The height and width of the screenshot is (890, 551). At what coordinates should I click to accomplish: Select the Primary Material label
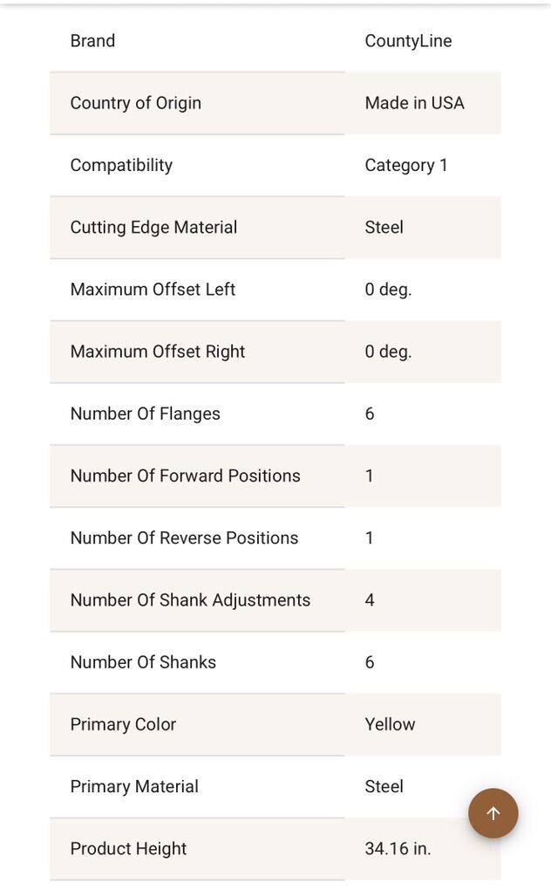[134, 786]
